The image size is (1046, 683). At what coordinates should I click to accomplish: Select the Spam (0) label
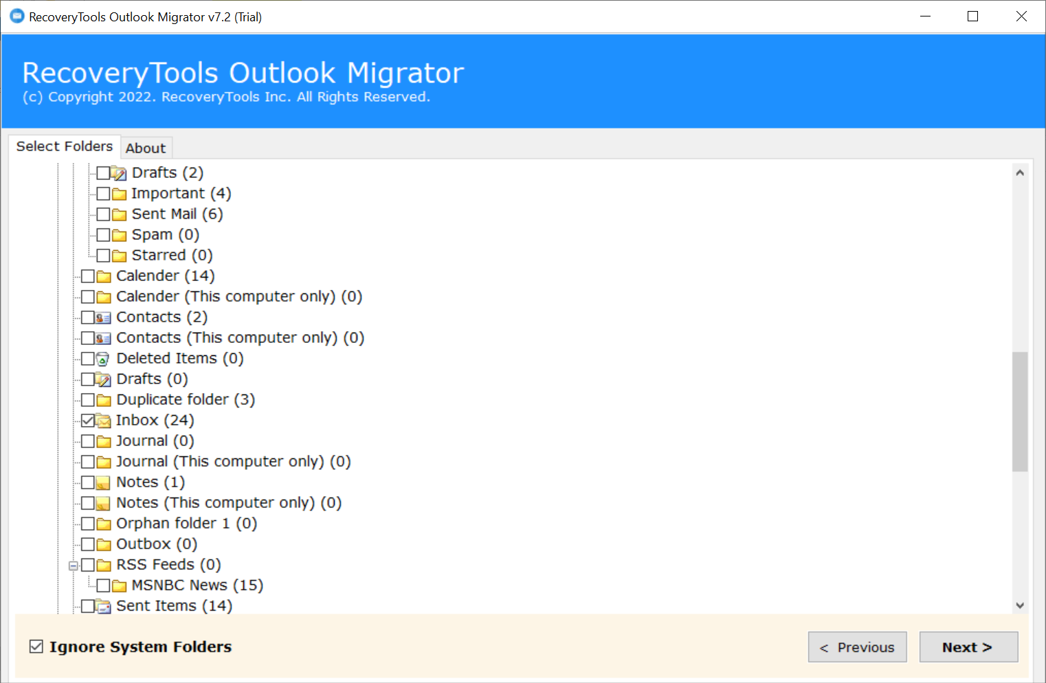(x=165, y=235)
